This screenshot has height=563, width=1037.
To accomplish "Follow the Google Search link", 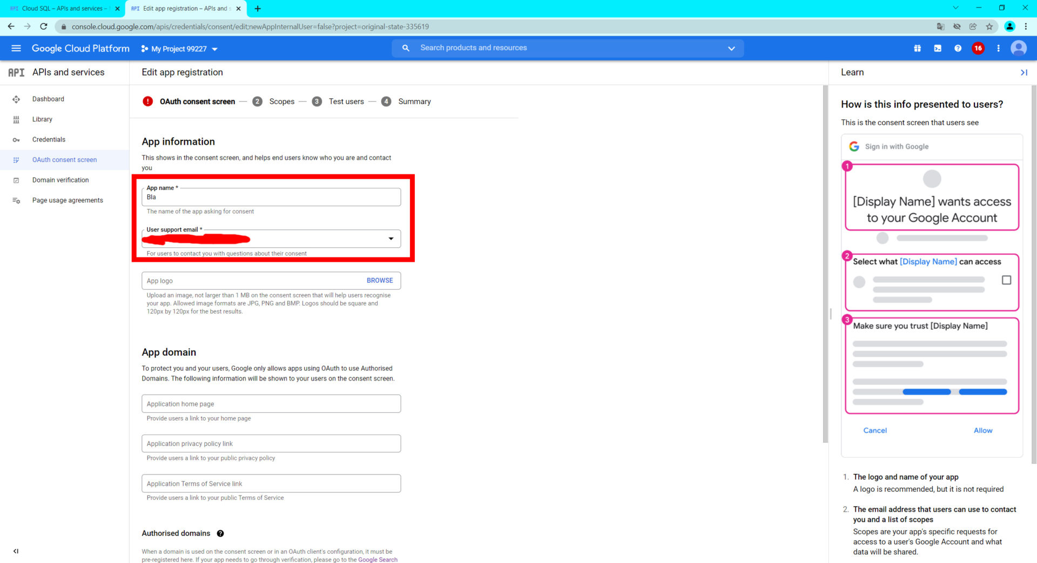I will tap(378, 560).
